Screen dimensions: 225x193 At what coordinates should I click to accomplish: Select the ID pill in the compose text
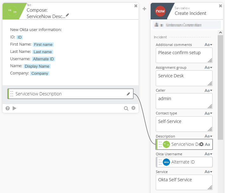[20, 37]
